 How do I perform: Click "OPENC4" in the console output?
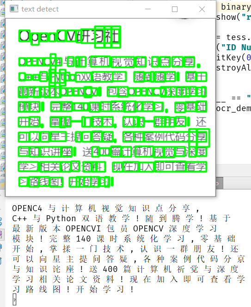(27, 208)
